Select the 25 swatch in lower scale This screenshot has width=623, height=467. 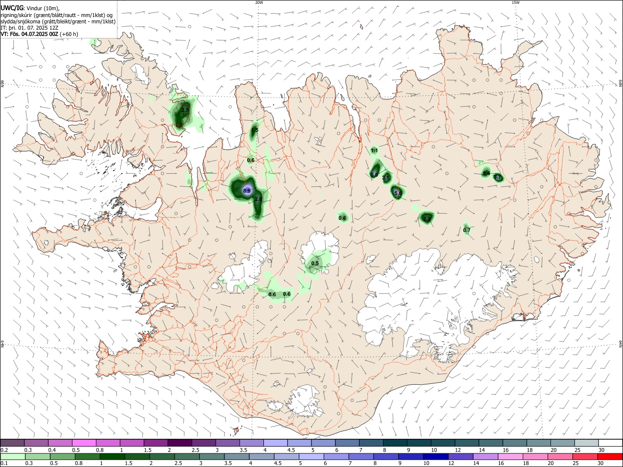pos(586,456)
